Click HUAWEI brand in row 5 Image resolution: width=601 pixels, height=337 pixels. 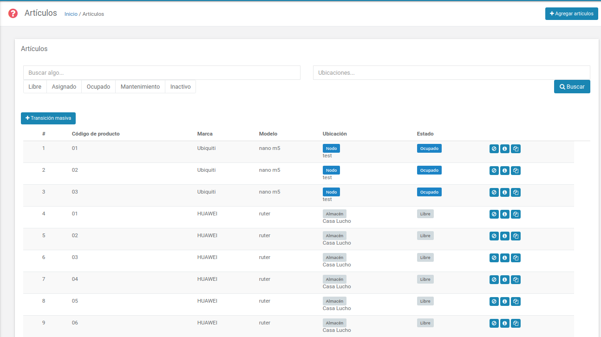pos(207,235)
